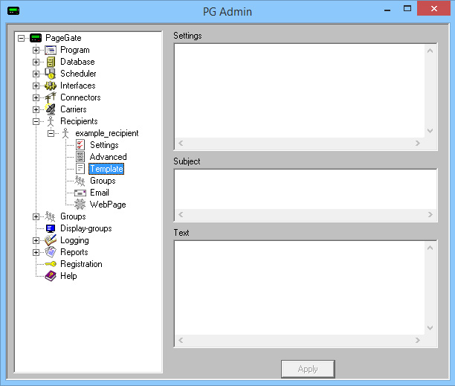
Task: Maximize the PG Admin window
Action: pyautogui.click(x=407, y=8)
